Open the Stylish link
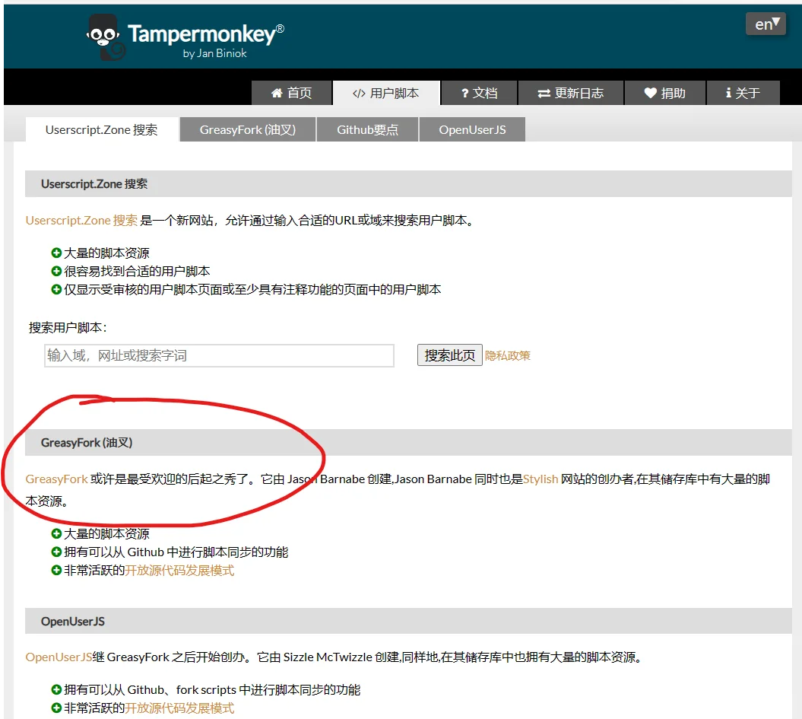This screenshot has height=719, width=802. [540, 479]
